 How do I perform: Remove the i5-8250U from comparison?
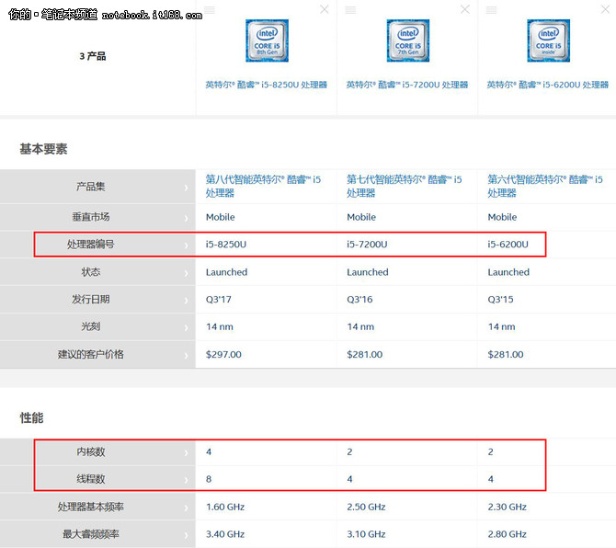click(325, 9)
